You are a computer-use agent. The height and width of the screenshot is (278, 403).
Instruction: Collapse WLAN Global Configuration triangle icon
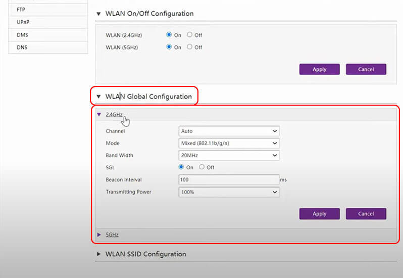coord(98,97)
